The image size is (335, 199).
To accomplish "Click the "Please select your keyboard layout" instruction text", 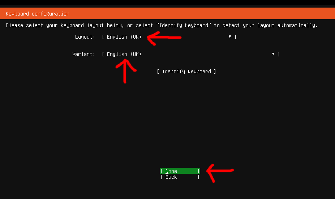I will pos(72,25).
